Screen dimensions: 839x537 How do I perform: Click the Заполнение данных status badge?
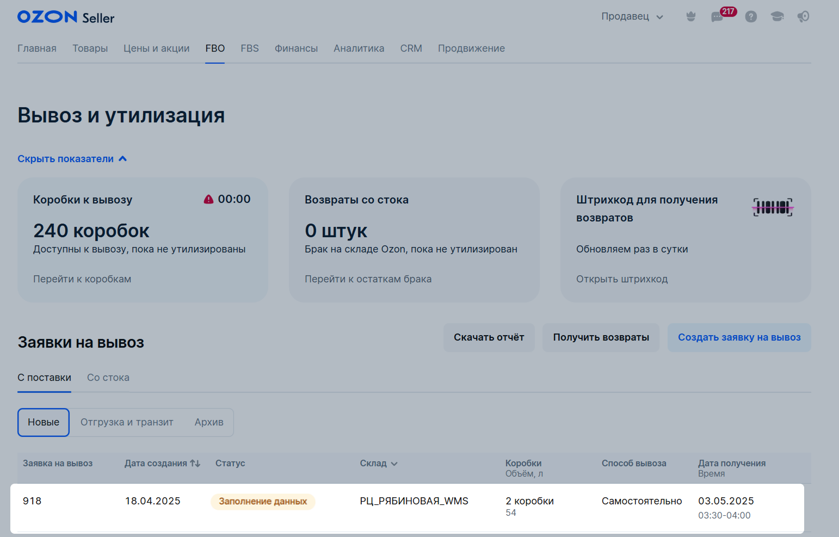pos(263,502)
